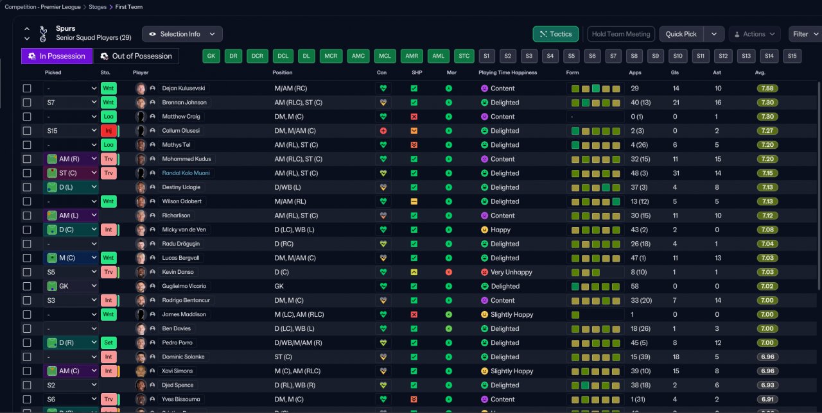Image resolution: width=822 pixels, height=413 pixels.
Task: Select the S15 substitute slot
Action: (792, 56)
